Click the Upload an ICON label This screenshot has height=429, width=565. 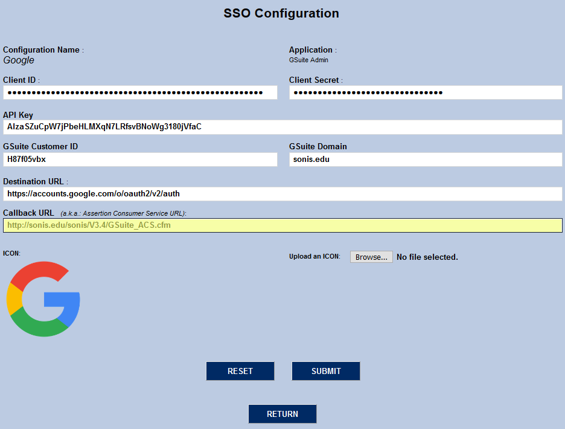click(314, 256)
